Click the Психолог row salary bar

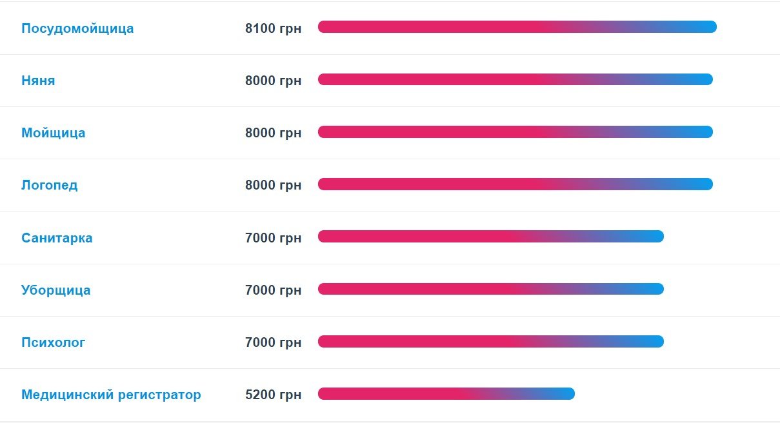click(490, 341)
